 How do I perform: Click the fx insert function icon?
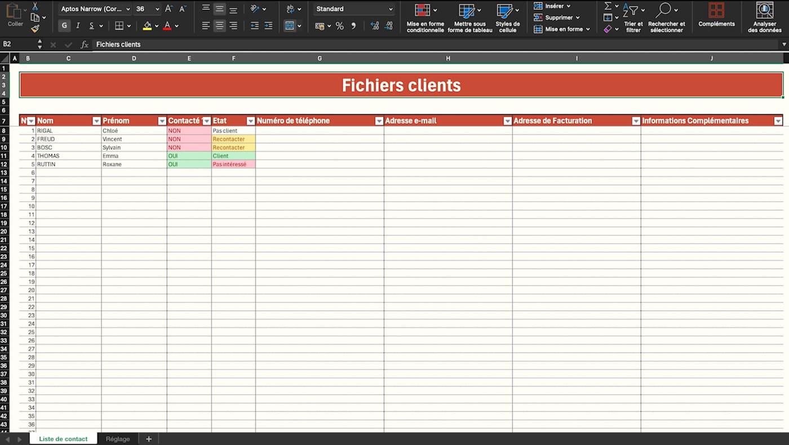point(85,44)
